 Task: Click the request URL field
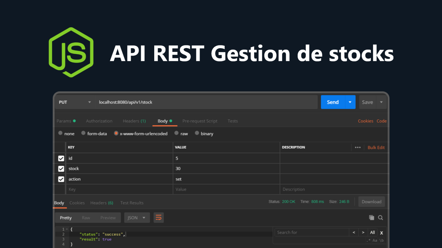point(206,102)
